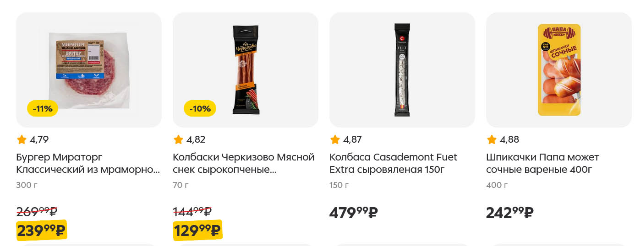This screenshot has height=246, width=635.
Task: Open Бургер Мираторг Классический product link
Action: [88, 164]
